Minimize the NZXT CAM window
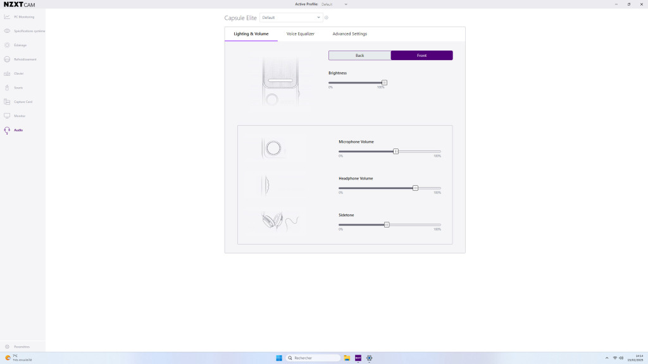Viewport: 648px width, 364px height. pyautogui.click(x=616, y=4)
